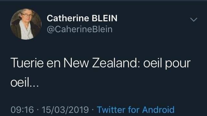Open the Catherine BLEIN display name
This screenshot has height=116, width=207.
click(82, 18)
